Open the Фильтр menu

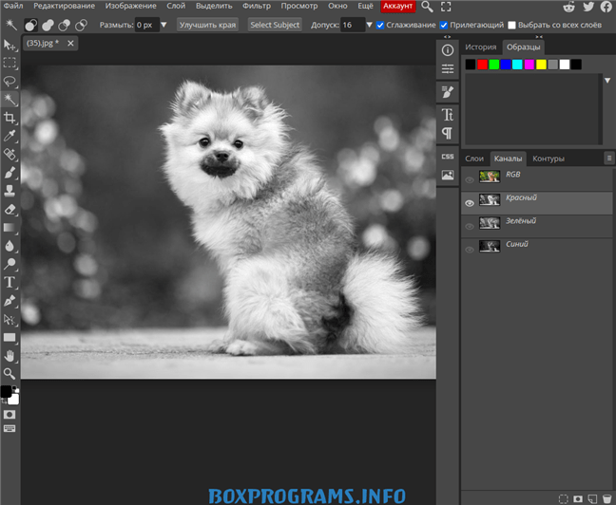[257, 6]
